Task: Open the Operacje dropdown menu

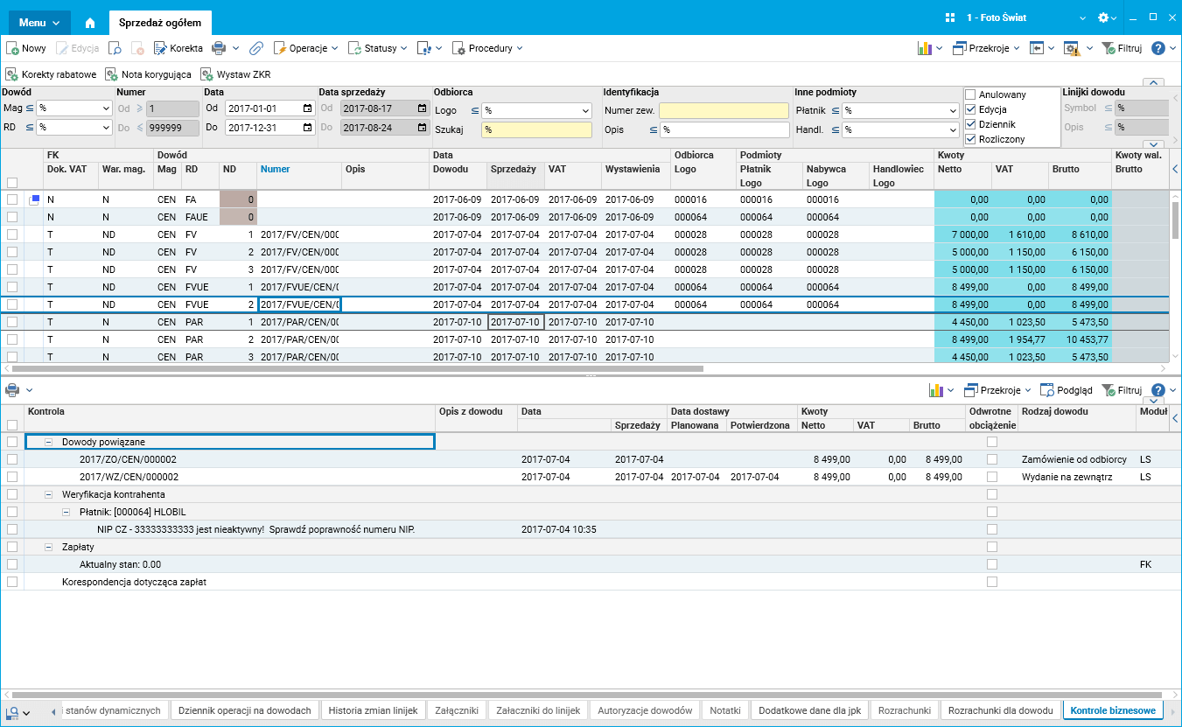Action: tap(306, 49)
